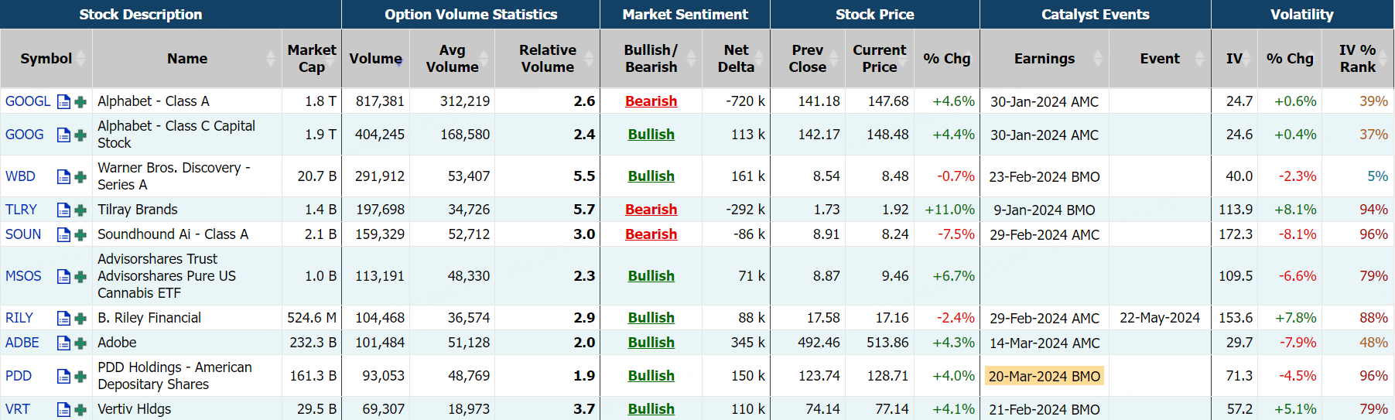Sort by Net Delta column header
This screenshot has width=1395, height=420.
point(736,59)
